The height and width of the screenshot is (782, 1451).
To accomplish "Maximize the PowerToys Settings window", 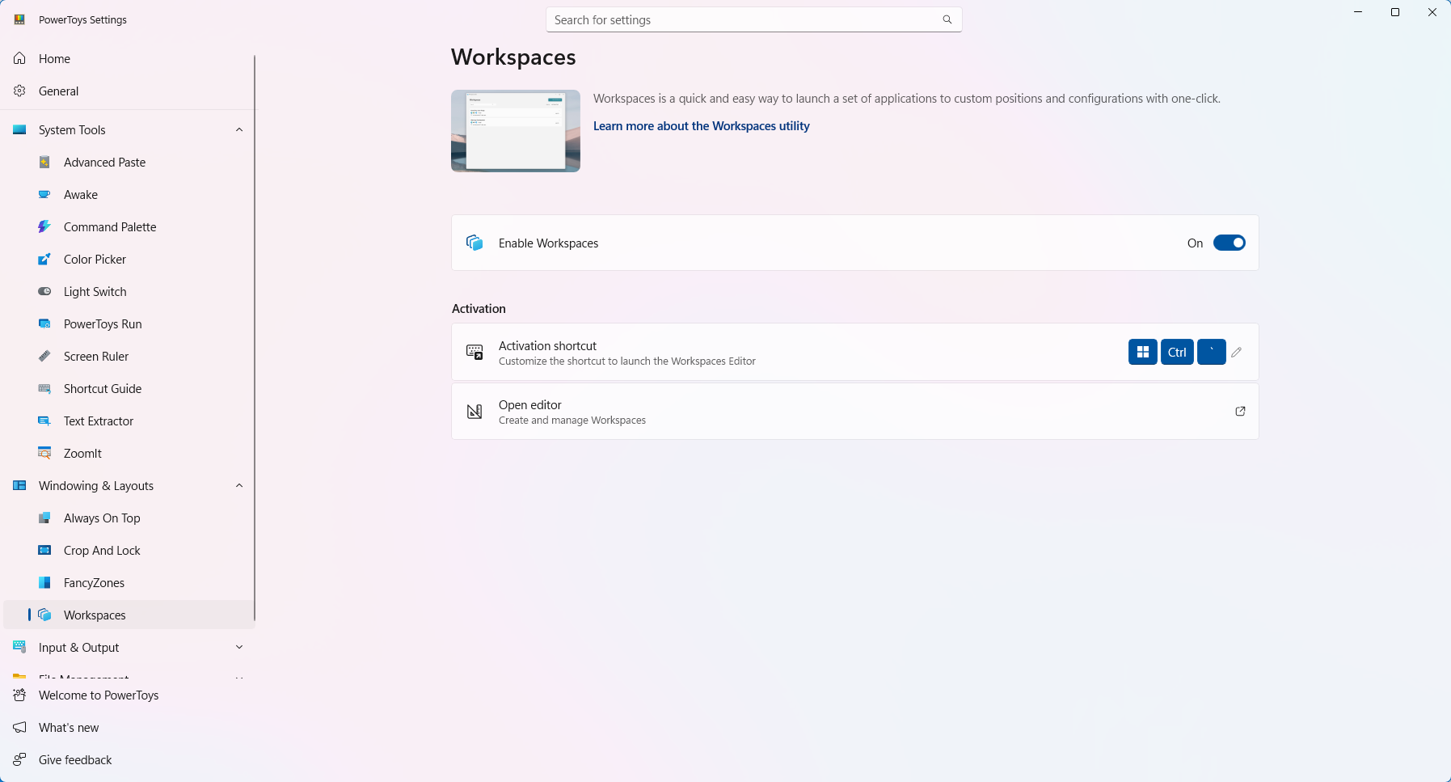I will [1395, 12].
